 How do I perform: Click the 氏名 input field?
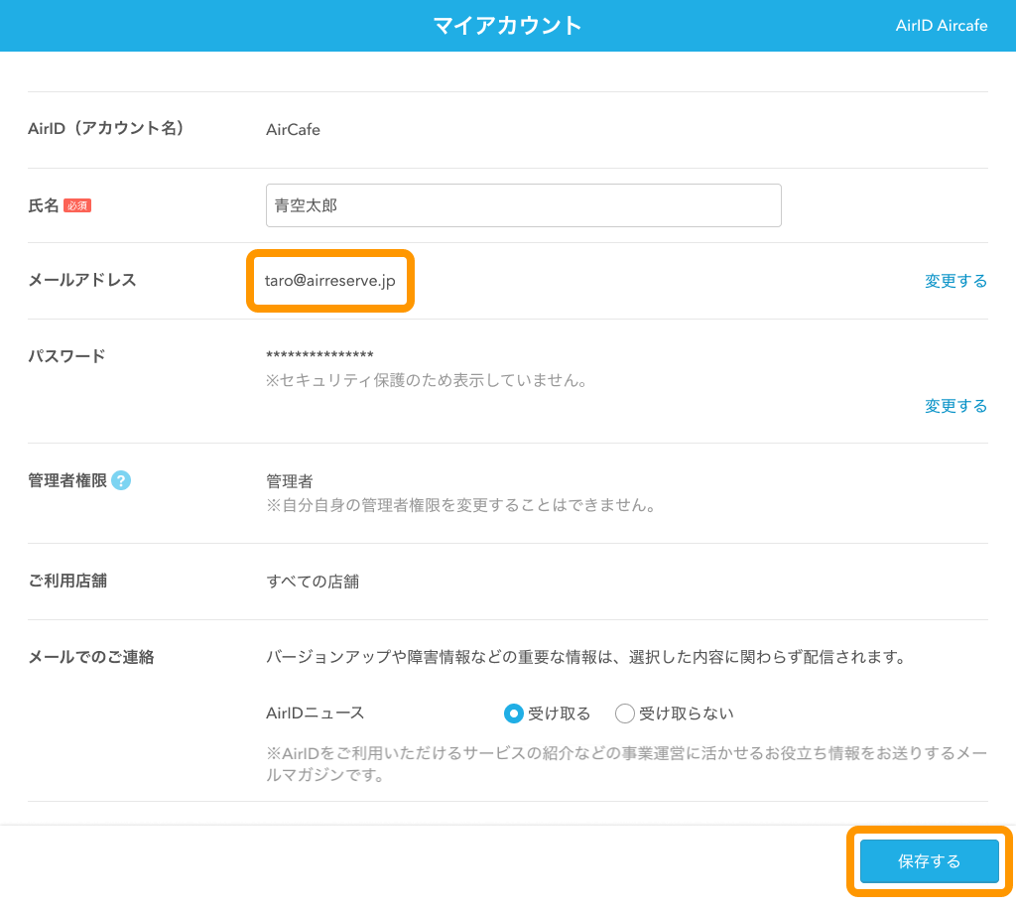[524, 205]
